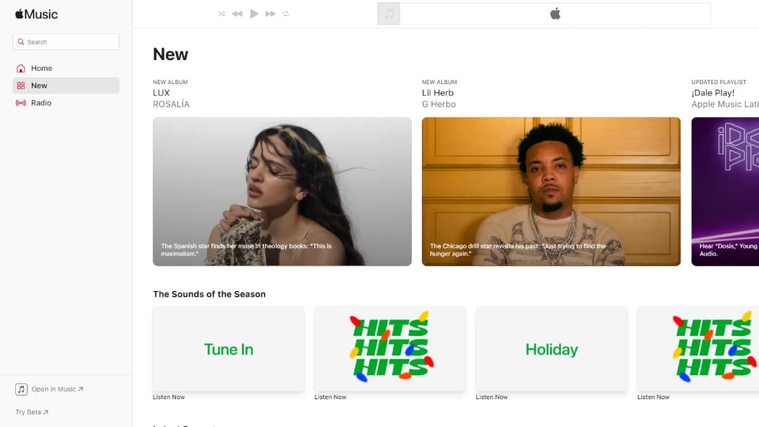Click the music note placeholder in the player bar
This screenshot has height=427, width=759.
(388, 13)
